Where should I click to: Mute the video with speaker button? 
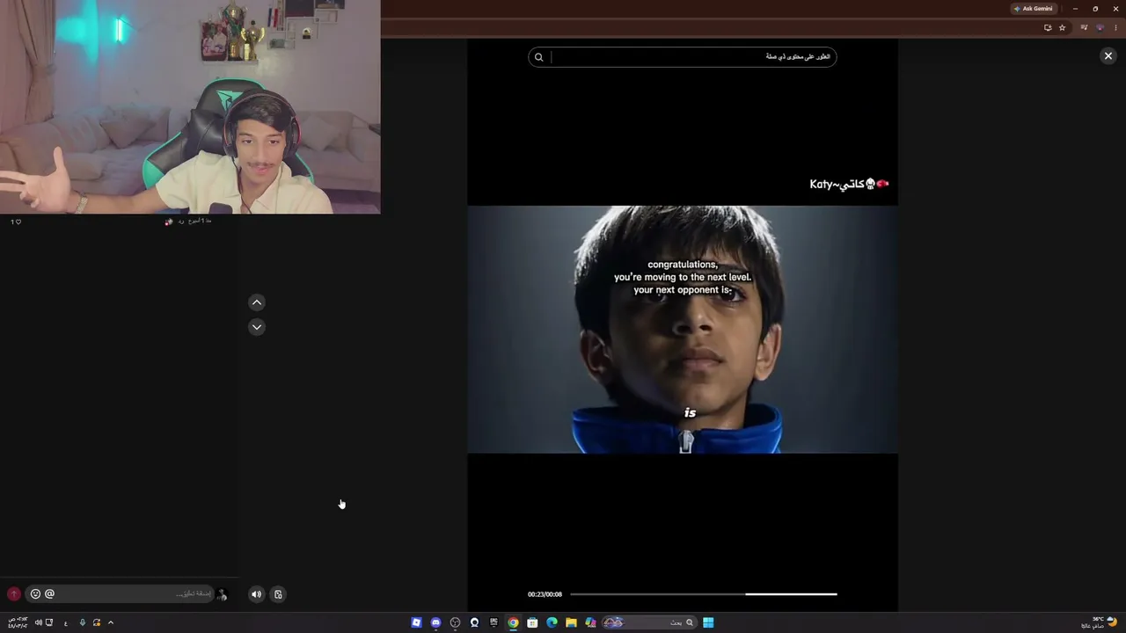click(256, 594)
